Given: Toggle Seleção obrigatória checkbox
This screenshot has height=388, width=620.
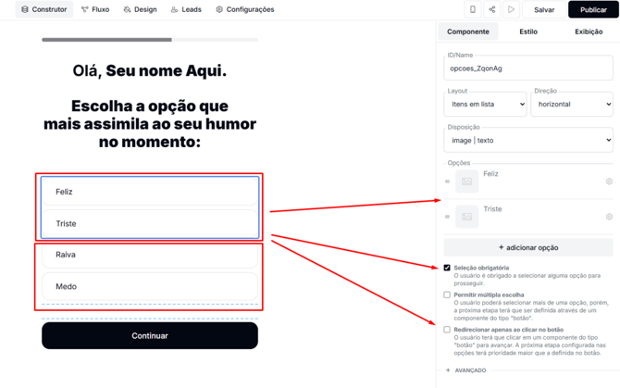Looking at the screenshot, I should click(x=447, y=268).
